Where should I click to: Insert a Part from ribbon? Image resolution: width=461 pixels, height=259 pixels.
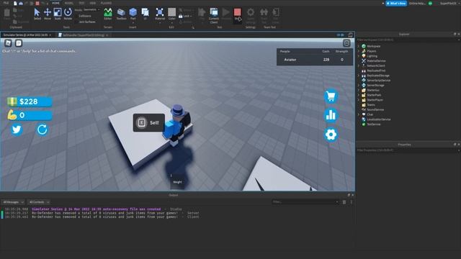pyautogui.click(x=133, y=14)
